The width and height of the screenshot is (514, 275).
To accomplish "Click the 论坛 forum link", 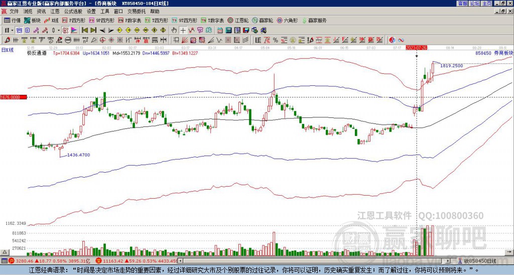I will click(x=475, y=4).
